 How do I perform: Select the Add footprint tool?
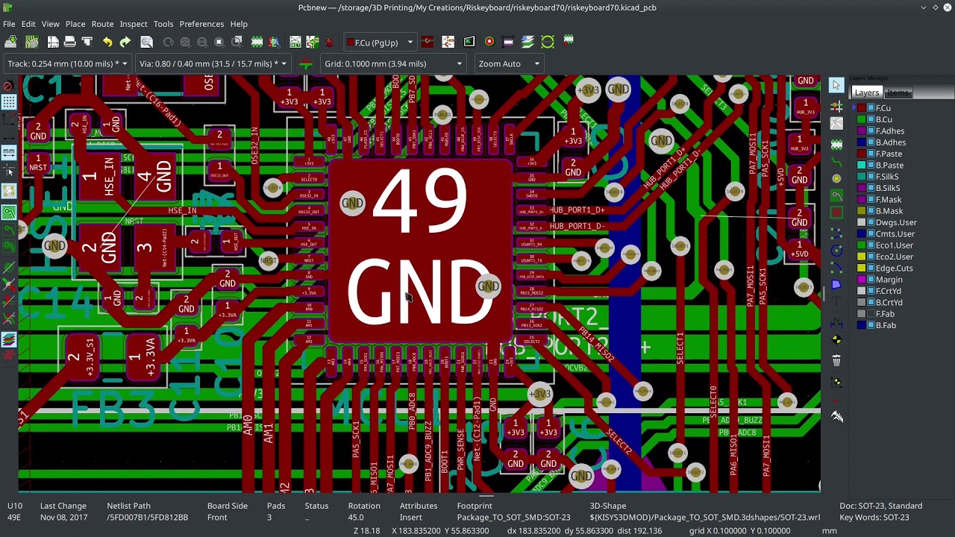point(836,145)
